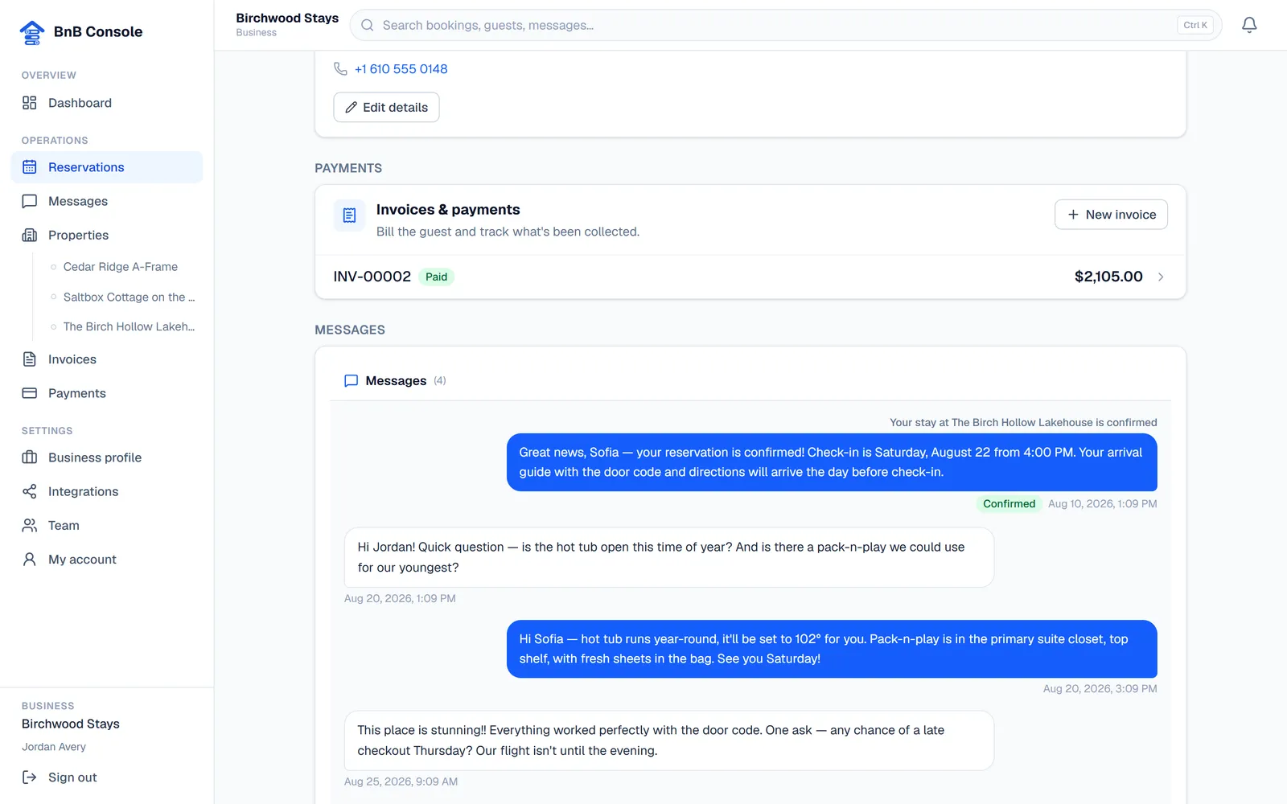Click the Aug 20, 2026, 3:09 PM timestamp

(x=1100, y=689)
